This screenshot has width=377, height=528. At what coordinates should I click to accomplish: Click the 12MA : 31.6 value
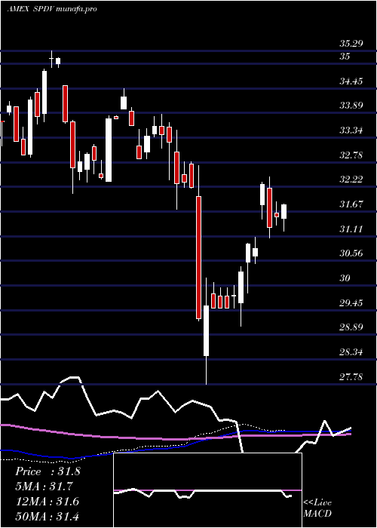[x=47, y=502]
